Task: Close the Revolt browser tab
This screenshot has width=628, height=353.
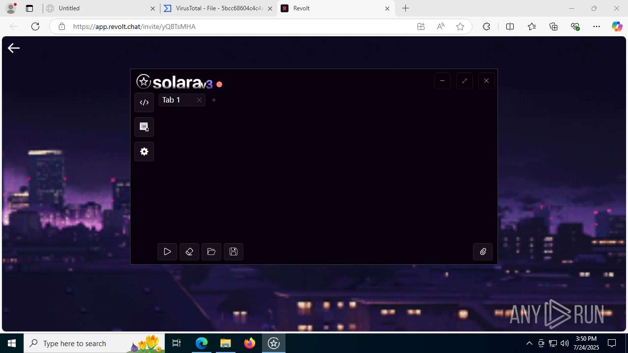Action: (x=387, y=8)
